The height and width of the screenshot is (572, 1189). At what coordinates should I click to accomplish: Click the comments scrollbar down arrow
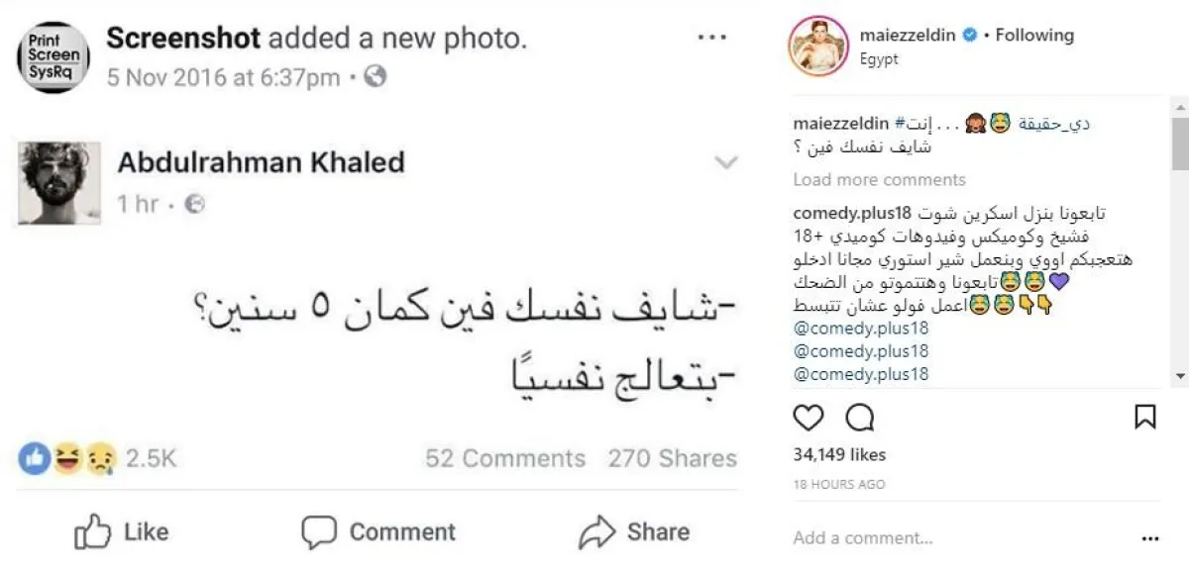pos(1179,376)
